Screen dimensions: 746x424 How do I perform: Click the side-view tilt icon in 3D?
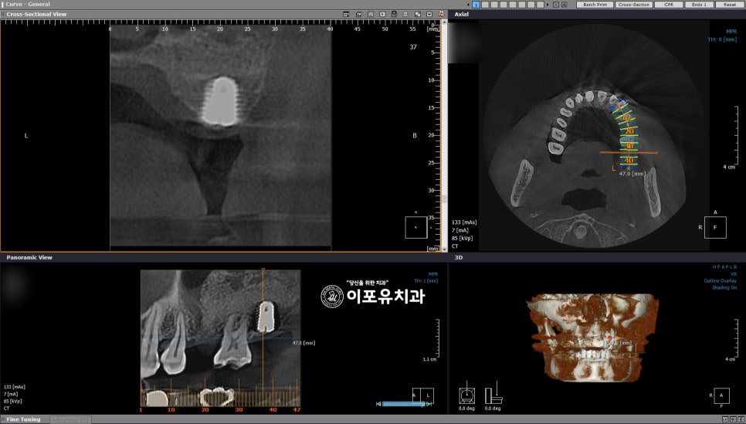click(493, 394)
